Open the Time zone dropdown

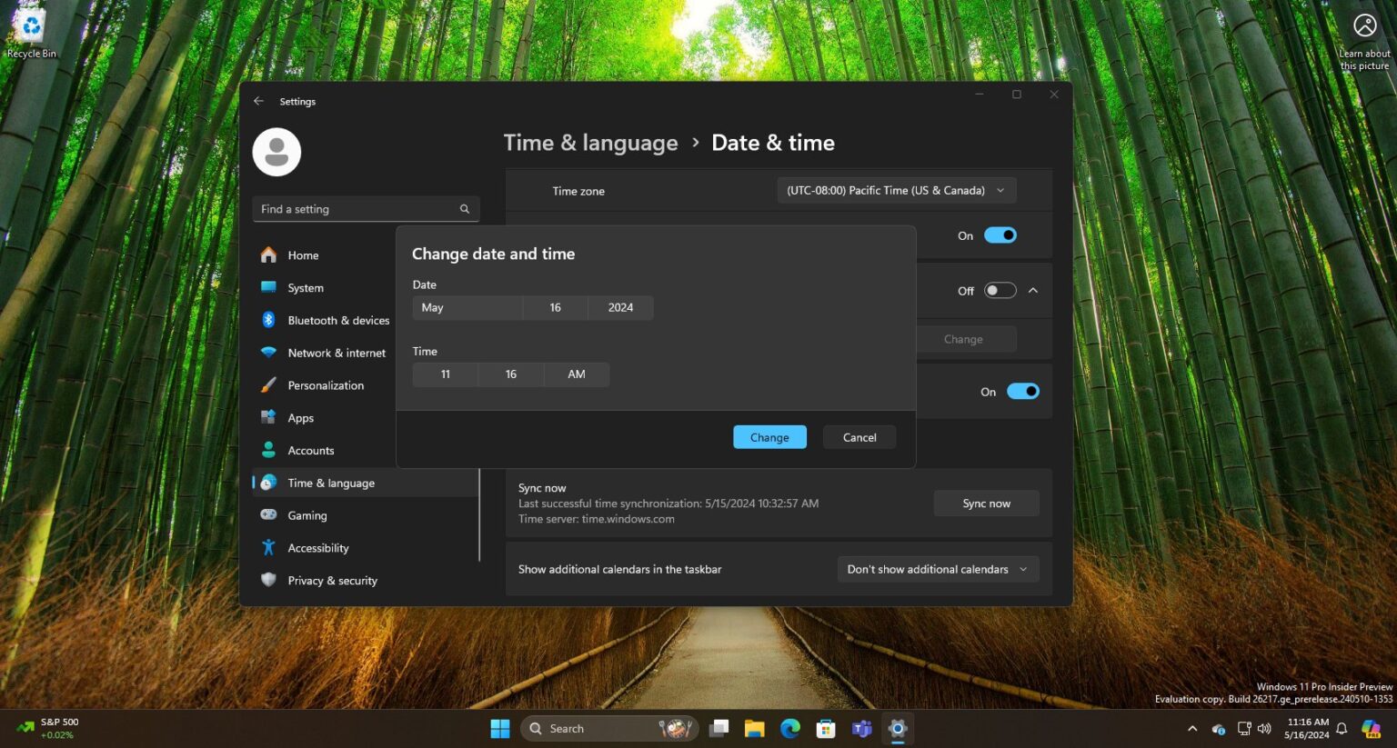click(895, 190)
